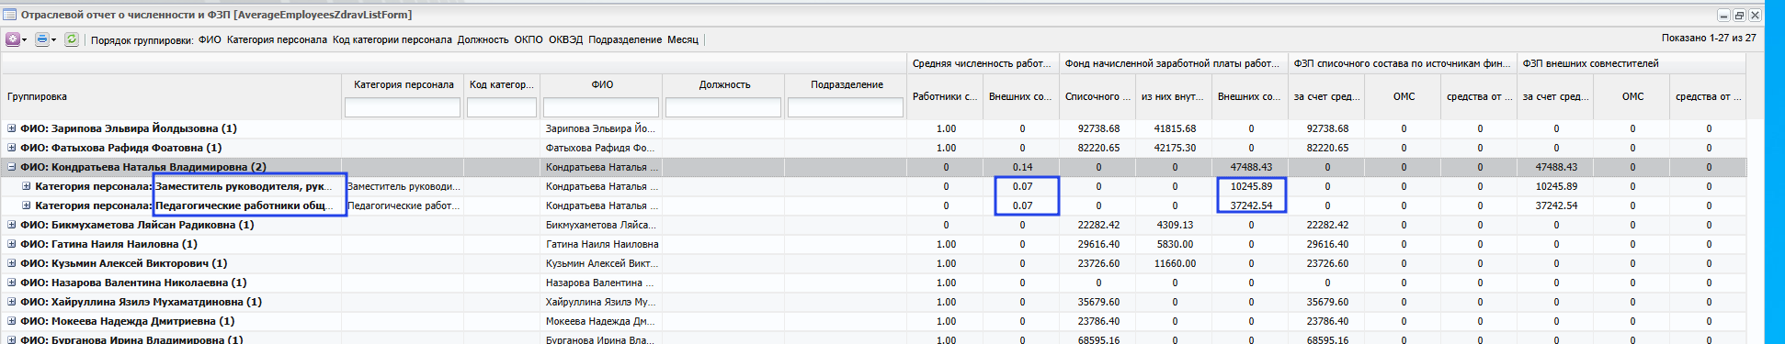Restore the report window size
1785x344 pixels.
point(1739,16)
